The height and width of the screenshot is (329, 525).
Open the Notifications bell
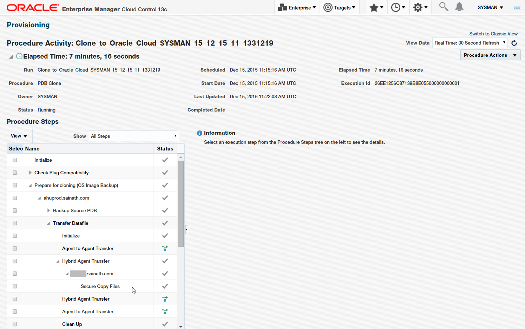point(459,7)
